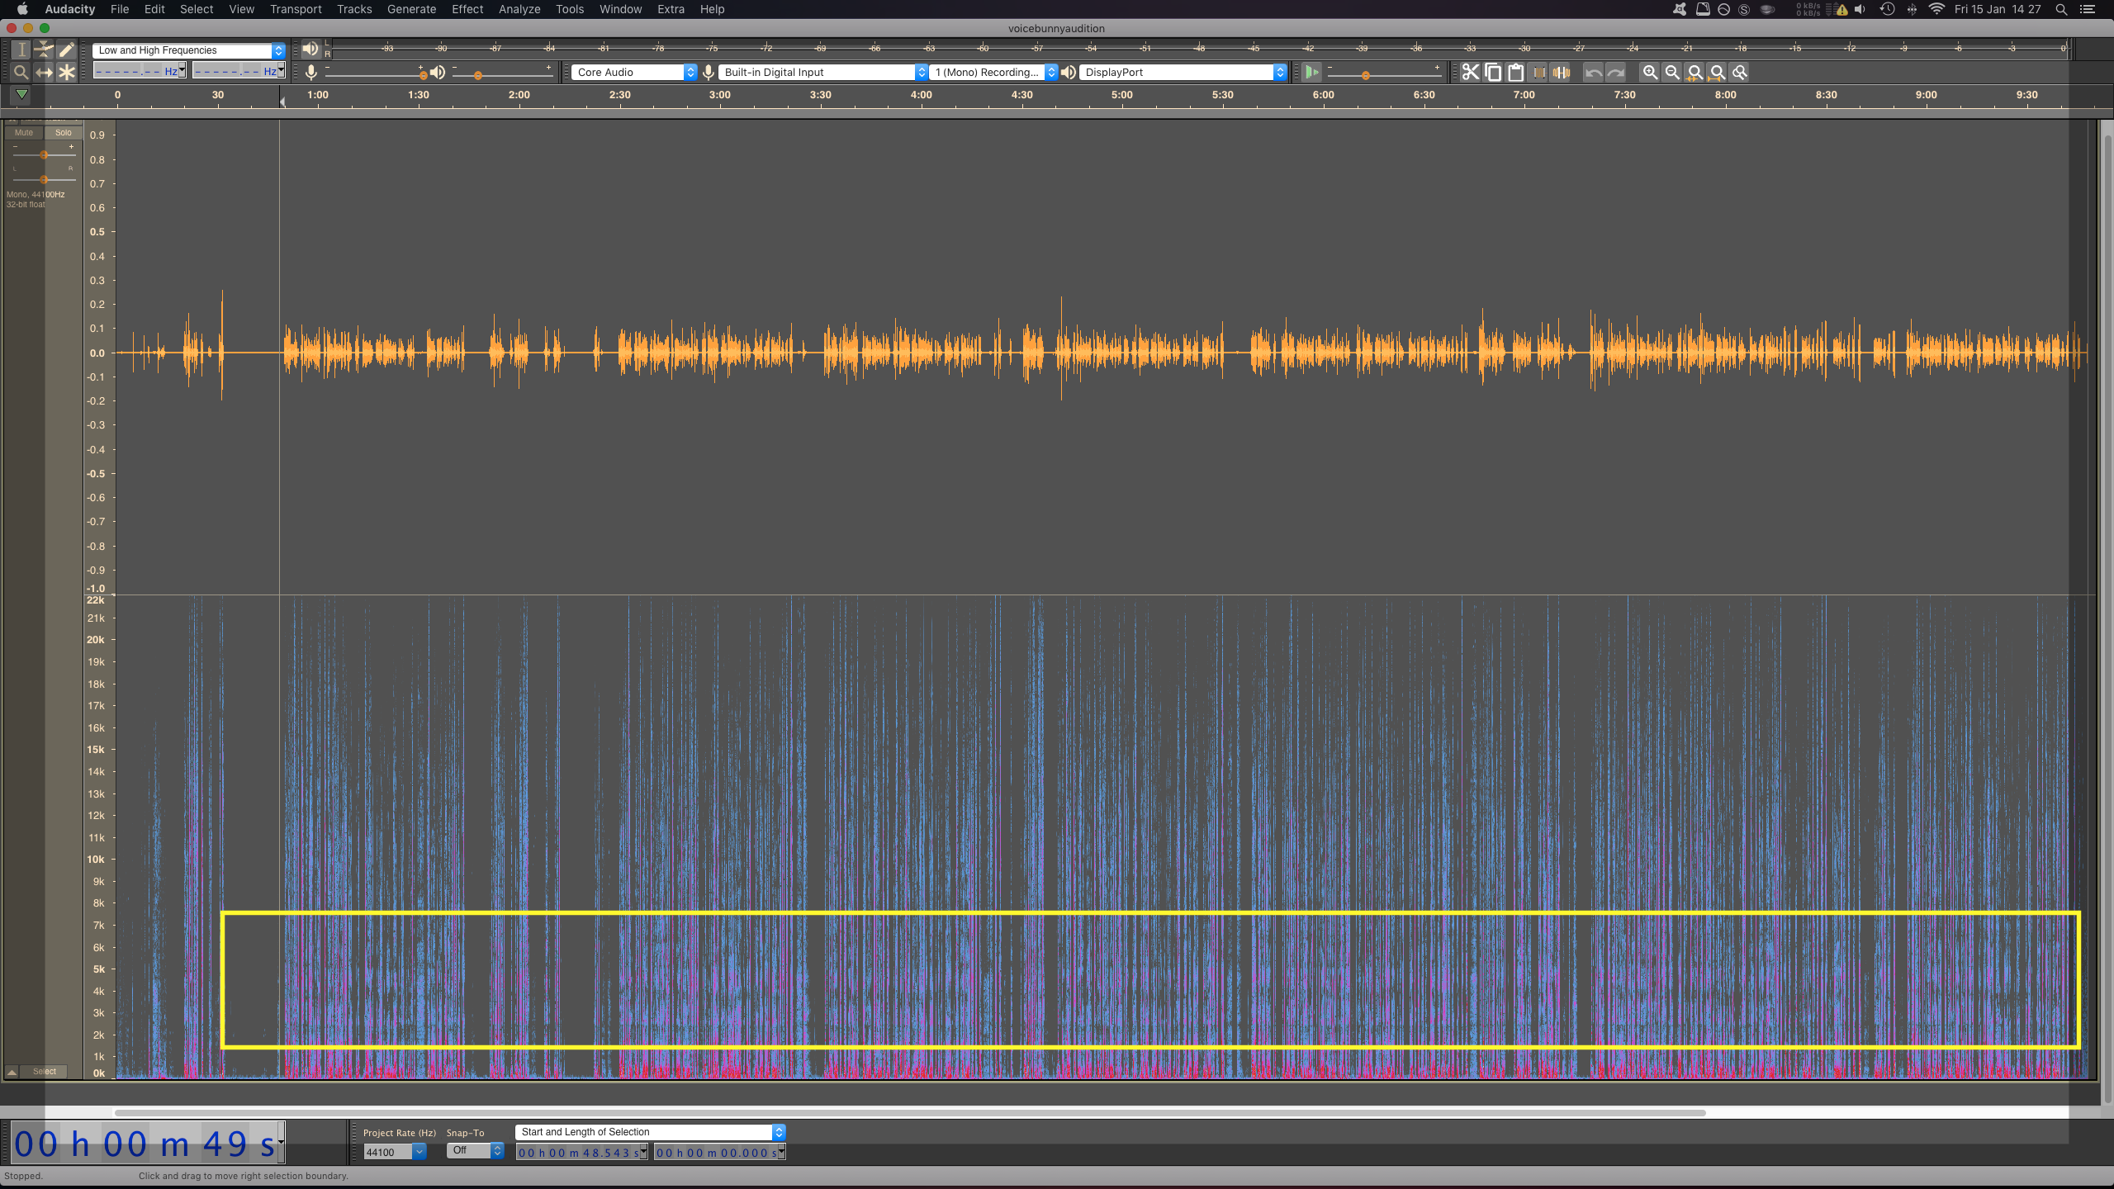Click Play-at-speed green button
Screen dimensions: 2114x1189
[x=1311, y=73]
